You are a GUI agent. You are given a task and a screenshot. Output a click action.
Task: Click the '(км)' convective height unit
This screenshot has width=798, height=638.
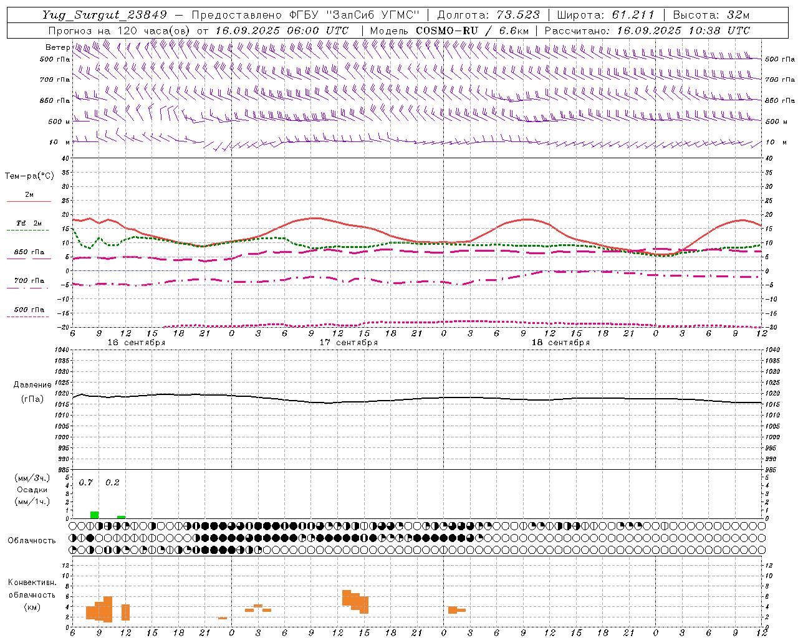(x=32, y=607)
